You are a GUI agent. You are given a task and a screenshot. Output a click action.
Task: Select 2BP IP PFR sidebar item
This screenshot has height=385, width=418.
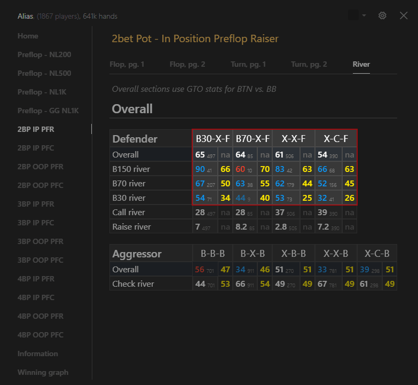tap(36, 129)
